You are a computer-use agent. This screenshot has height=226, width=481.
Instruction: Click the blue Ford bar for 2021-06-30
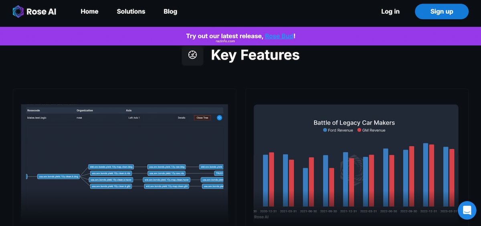[x=305, y=187]
